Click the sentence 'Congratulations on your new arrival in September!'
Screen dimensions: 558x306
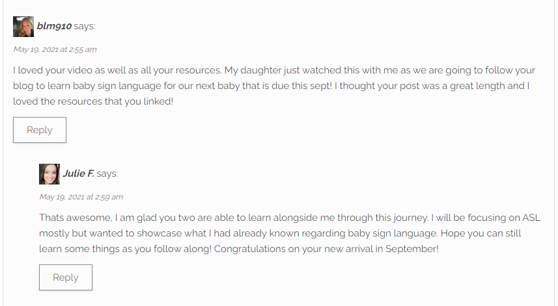click(x=326, y=249)
